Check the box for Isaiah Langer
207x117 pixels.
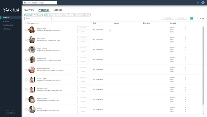[26, 80]
